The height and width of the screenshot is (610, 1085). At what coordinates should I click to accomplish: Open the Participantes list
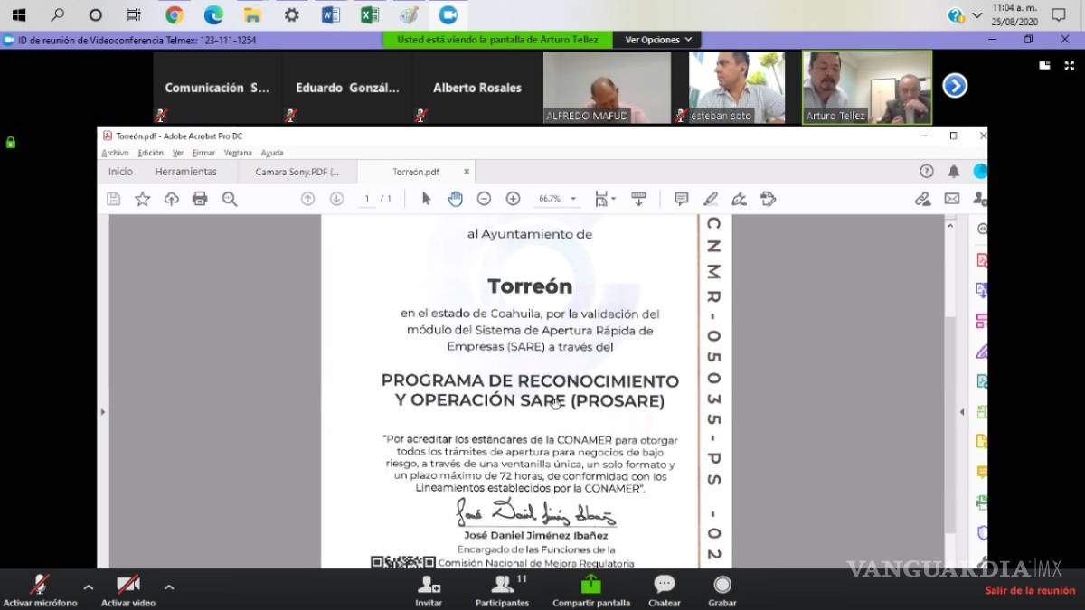tap(502, 590)
